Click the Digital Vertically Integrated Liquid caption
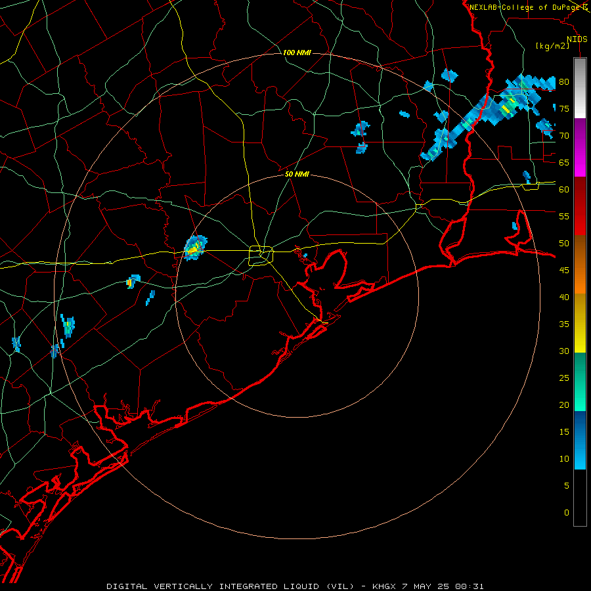Viewport: 591px width, 591px height. [295, 586]
